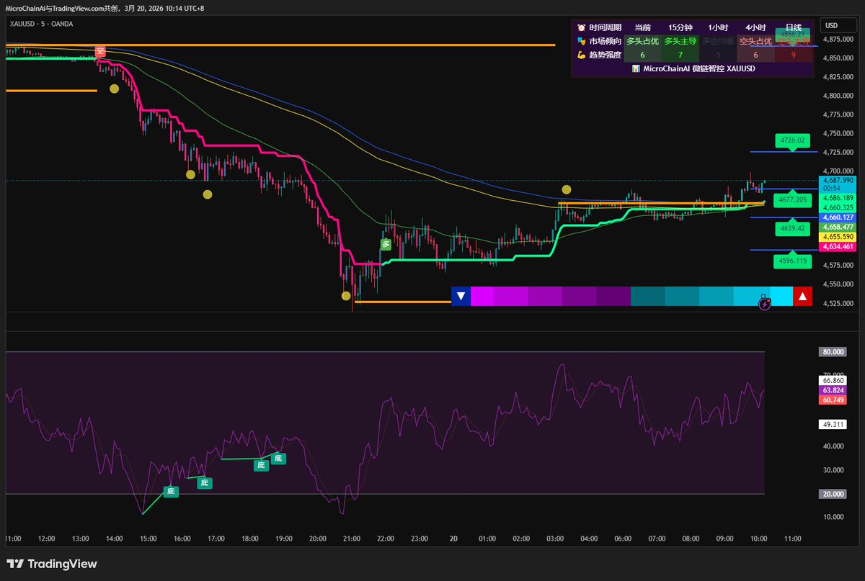The image size is (865, 581).
Task: Click the blue 4,660.127 price tag
Action: (838, 217)
